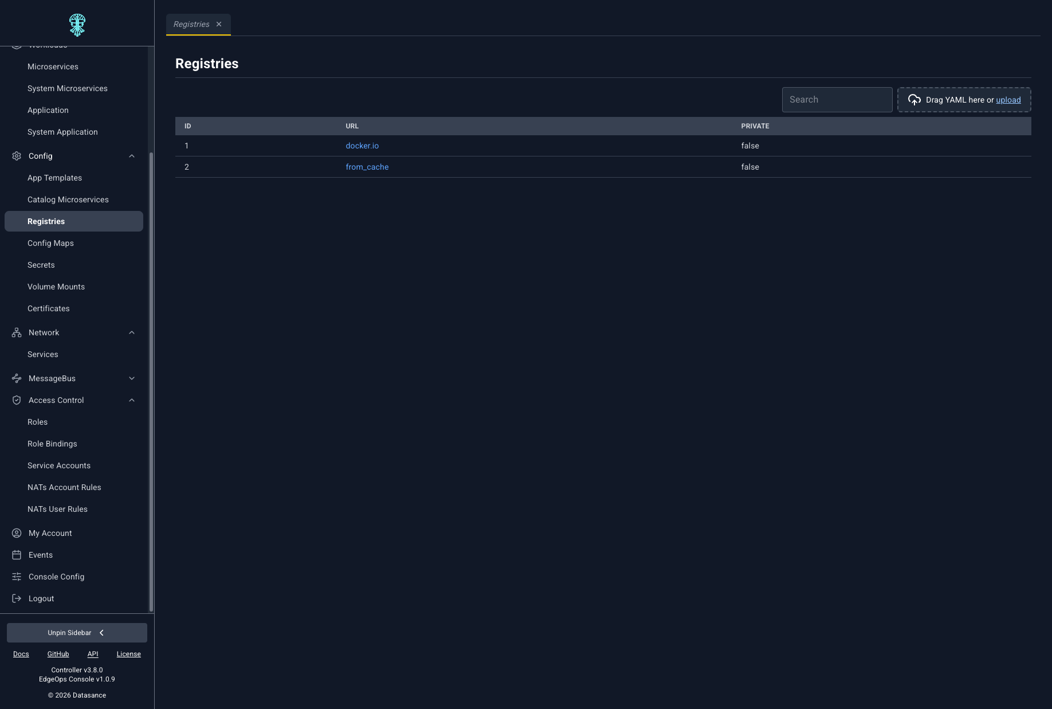The width and height of the screenshot is (1052, 709).
Task: Open the docker.io registry
Action: tap(362, 146)
